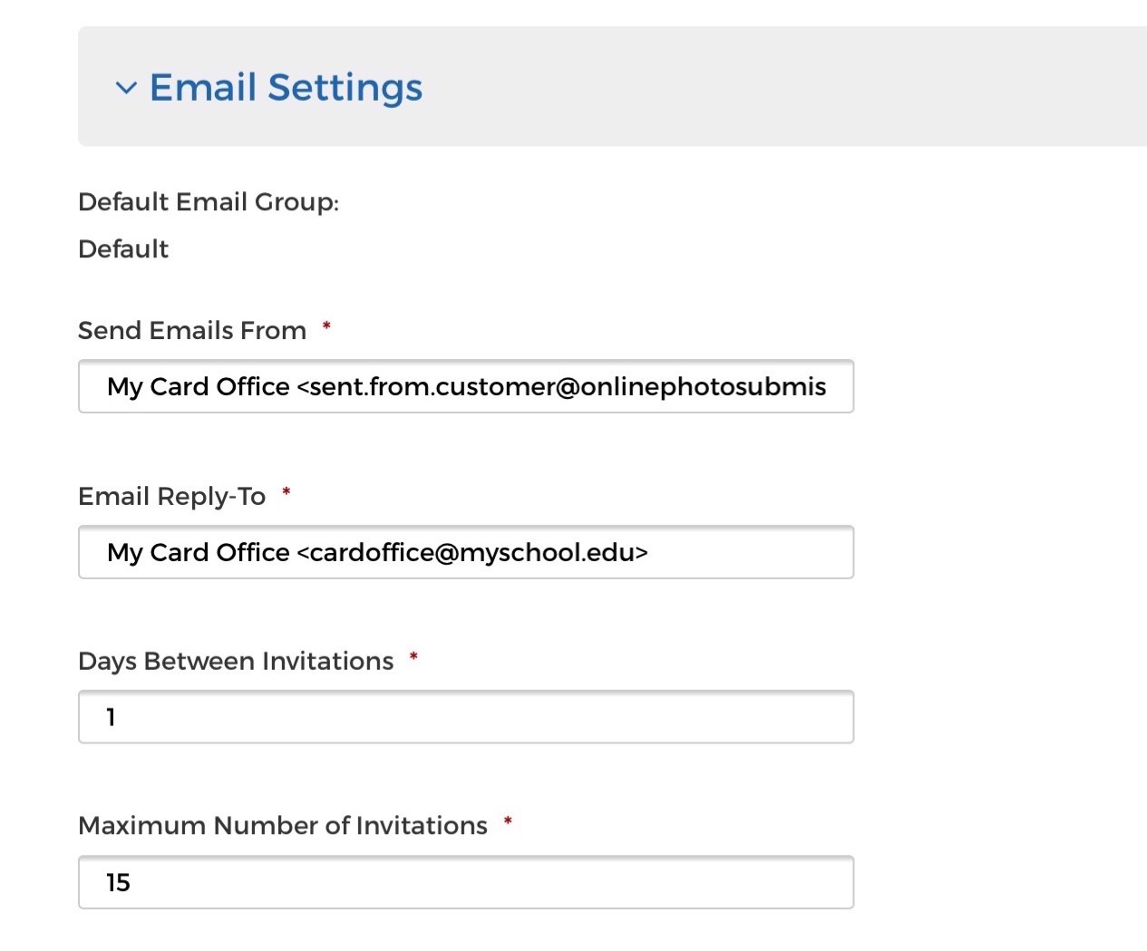The image size is (1147, 951).
Task: Select the Maximum Number of Invitations field
Action: click(466, 882)
